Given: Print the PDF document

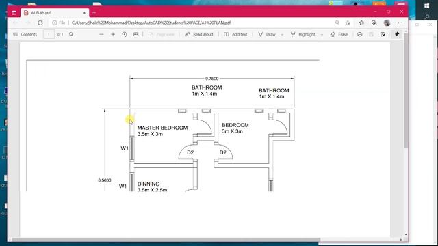Looking at the screenshot, I should [x=360, y=34].
